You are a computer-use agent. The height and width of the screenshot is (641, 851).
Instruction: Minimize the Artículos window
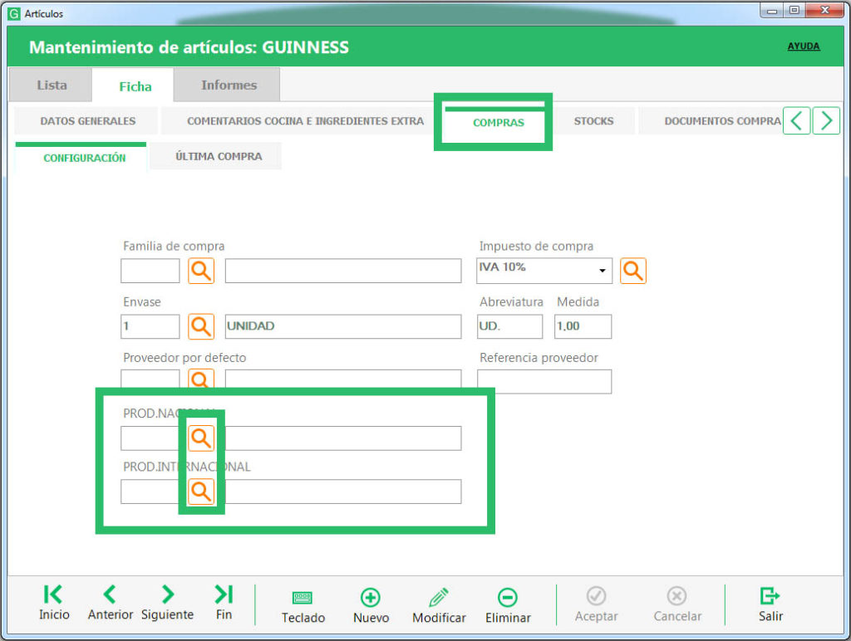pos(772,10)
